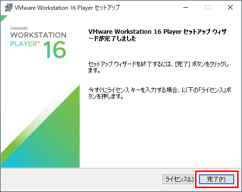Screen dimensions: 242x192
Task: Click the bold wizard-completed heading
Action: click(157, 35)
